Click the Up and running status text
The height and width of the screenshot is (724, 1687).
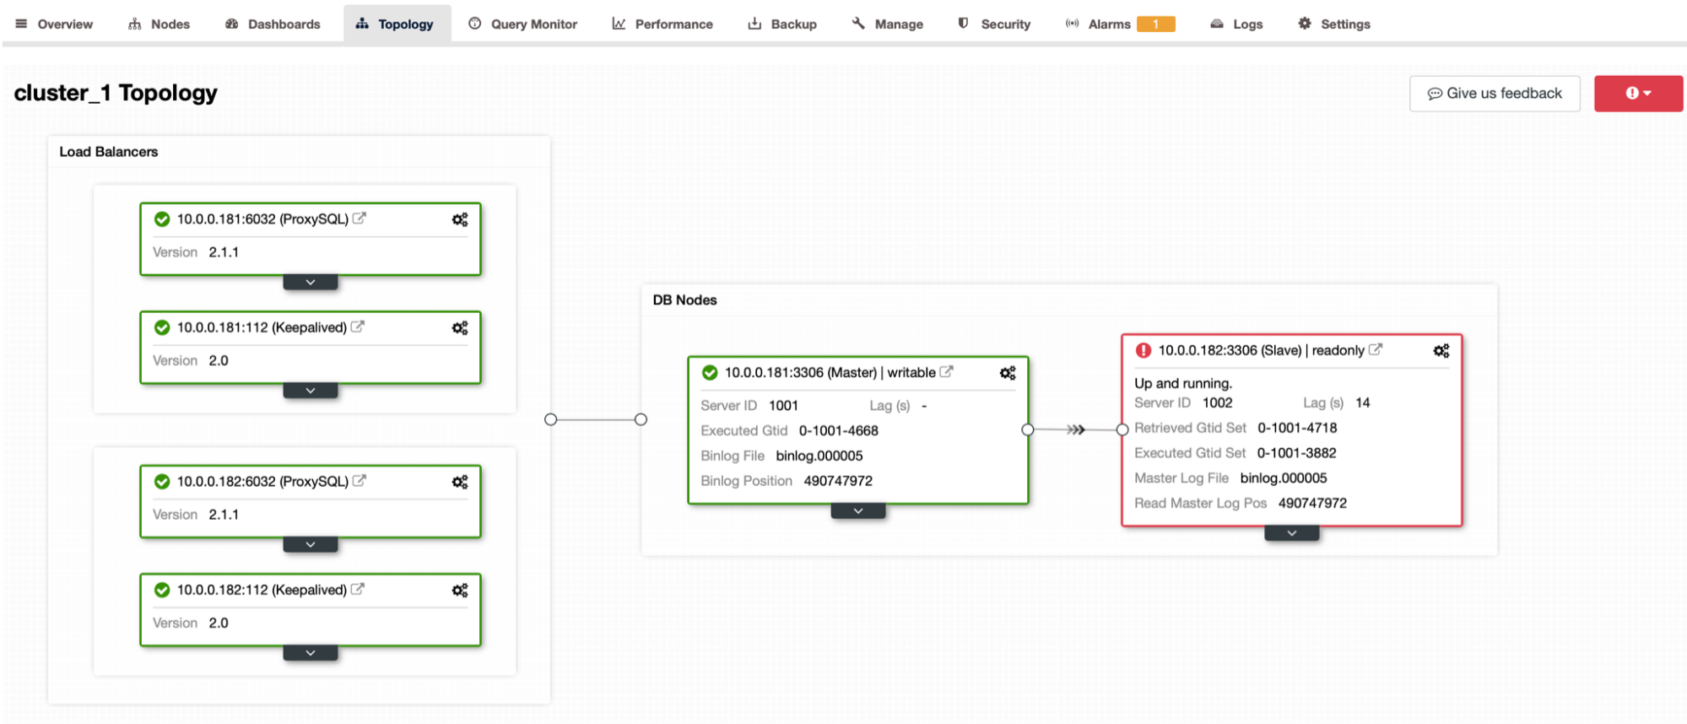[x=1183, y=383]
